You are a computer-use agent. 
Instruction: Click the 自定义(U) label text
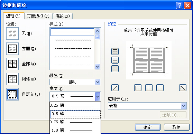[x=31, y=94]
